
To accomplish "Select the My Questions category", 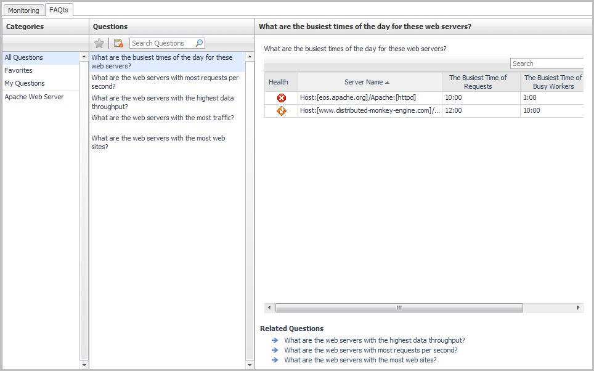I will (25, 83).
